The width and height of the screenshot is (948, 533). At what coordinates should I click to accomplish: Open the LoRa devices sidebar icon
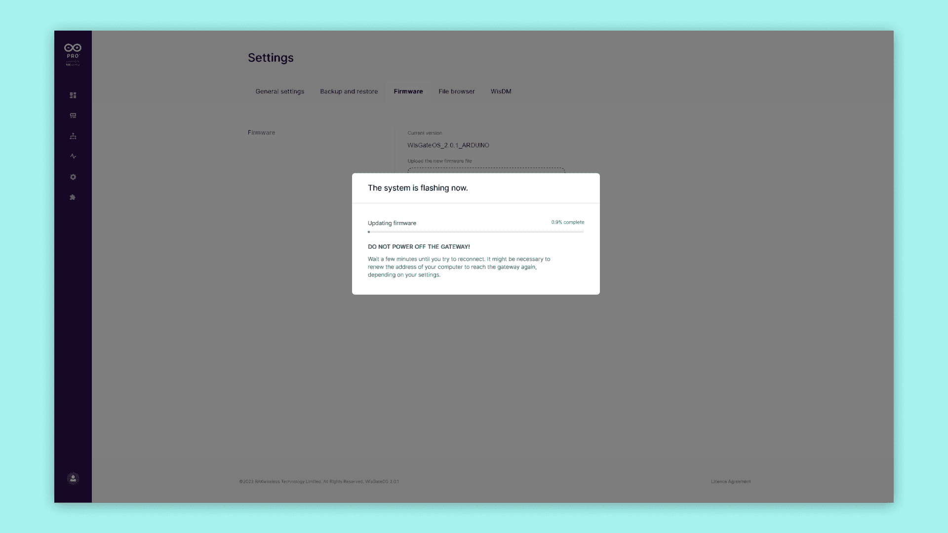point(73,115)
